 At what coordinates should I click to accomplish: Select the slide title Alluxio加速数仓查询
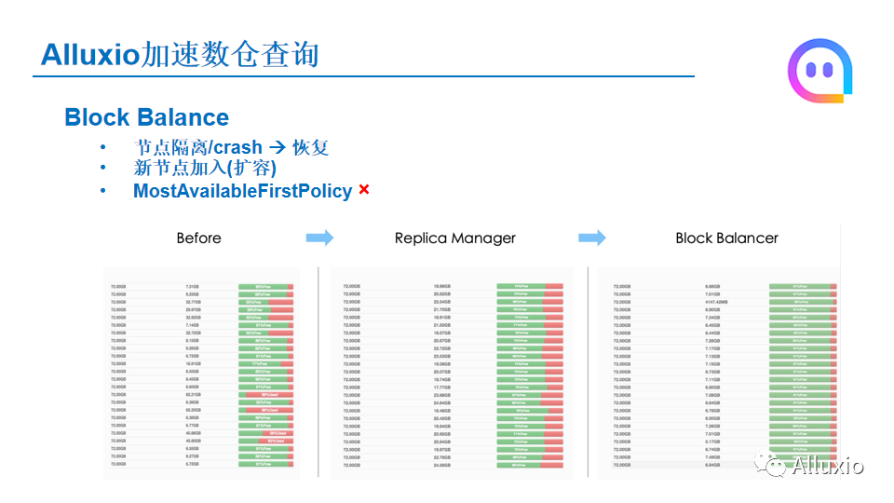point(180,55)
